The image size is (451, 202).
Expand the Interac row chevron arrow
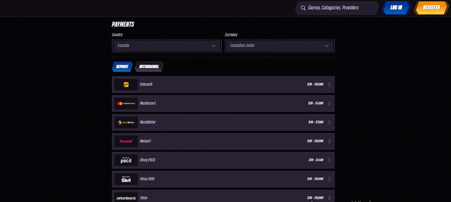click(x=329, y=85)
